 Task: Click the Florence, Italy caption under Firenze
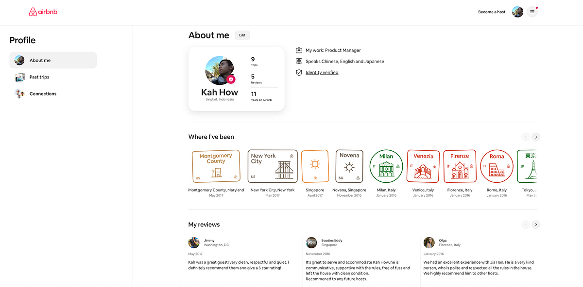[460, 190]
